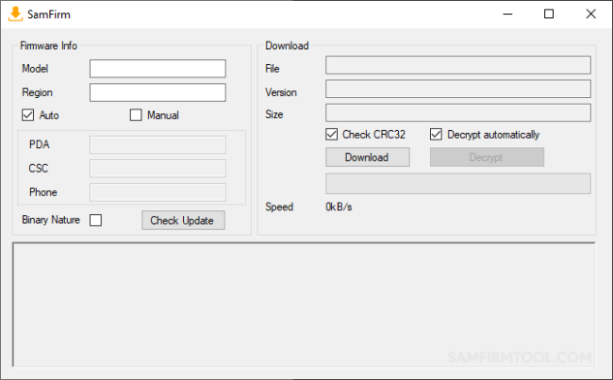Minimize the SamFirm window

[x=507, y=14]
